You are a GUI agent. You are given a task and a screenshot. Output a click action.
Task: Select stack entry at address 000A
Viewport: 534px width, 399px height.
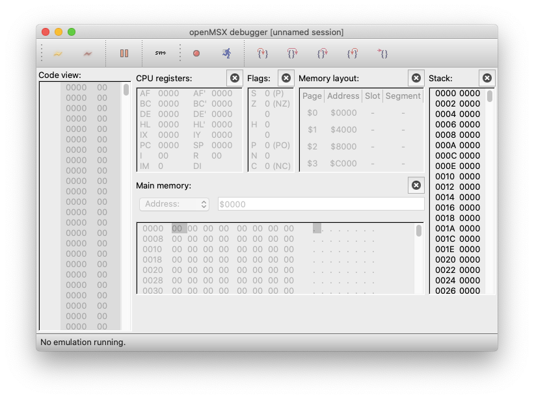457,146
